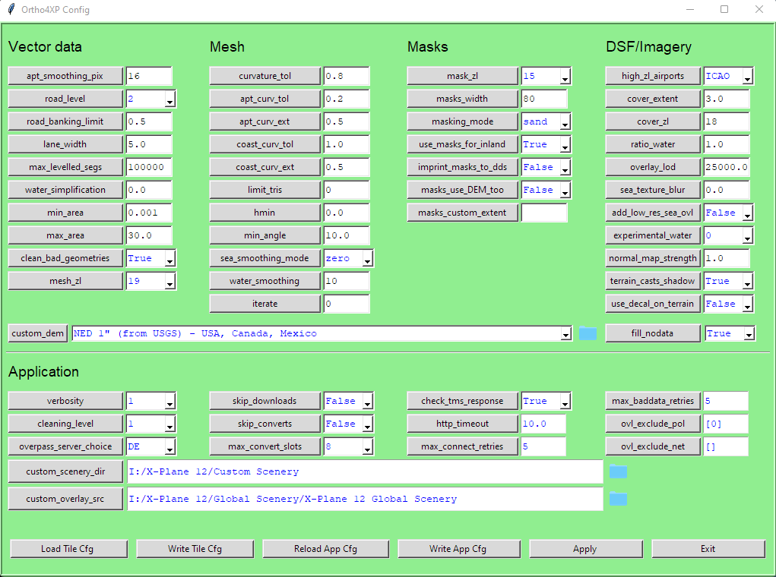Expand the mask_zl dropdown

click(x=565, y=76)
